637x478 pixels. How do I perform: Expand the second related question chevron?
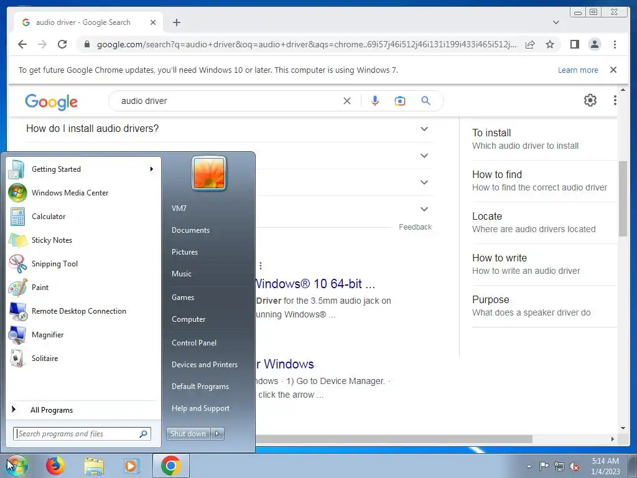424,156
